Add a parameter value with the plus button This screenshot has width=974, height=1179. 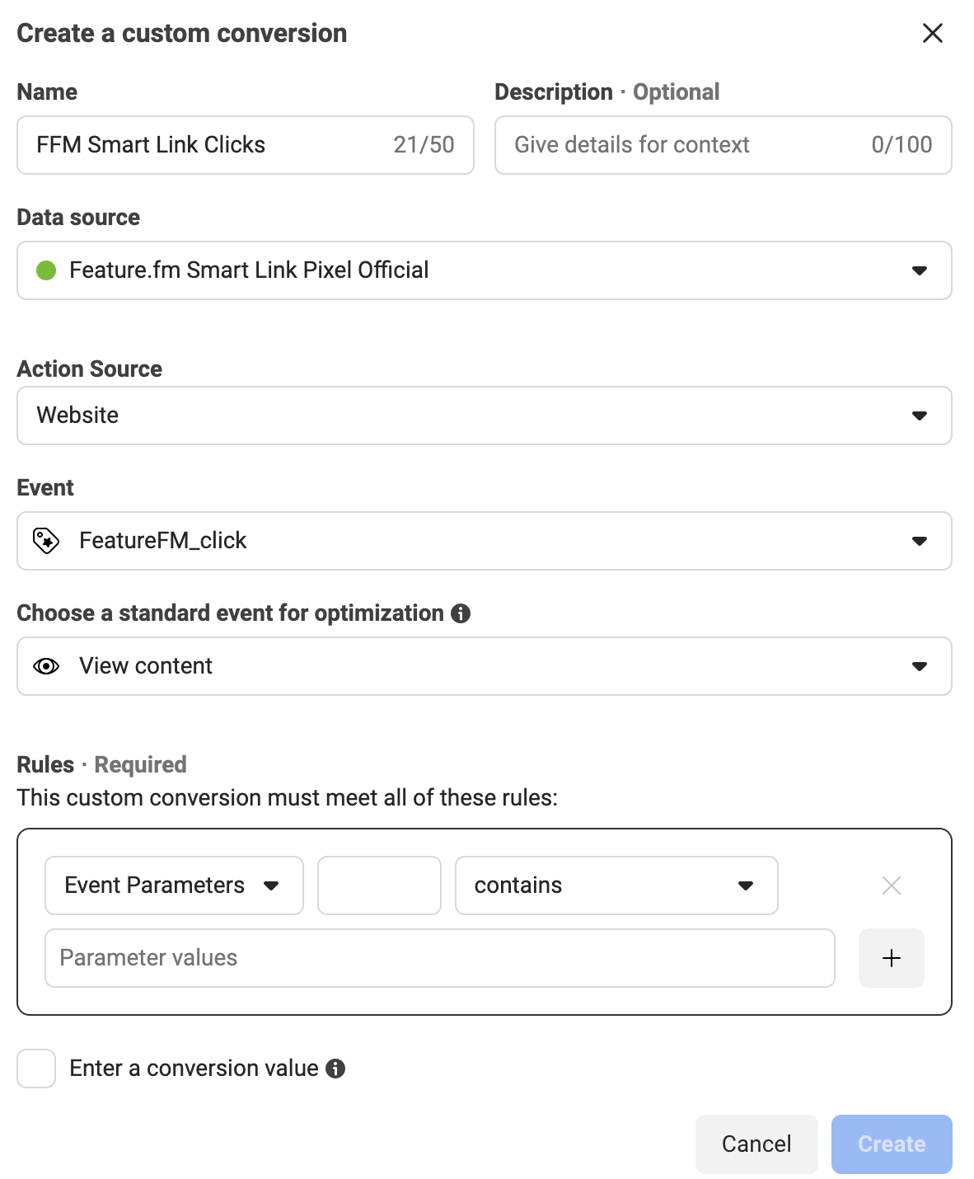coord(891,958)
